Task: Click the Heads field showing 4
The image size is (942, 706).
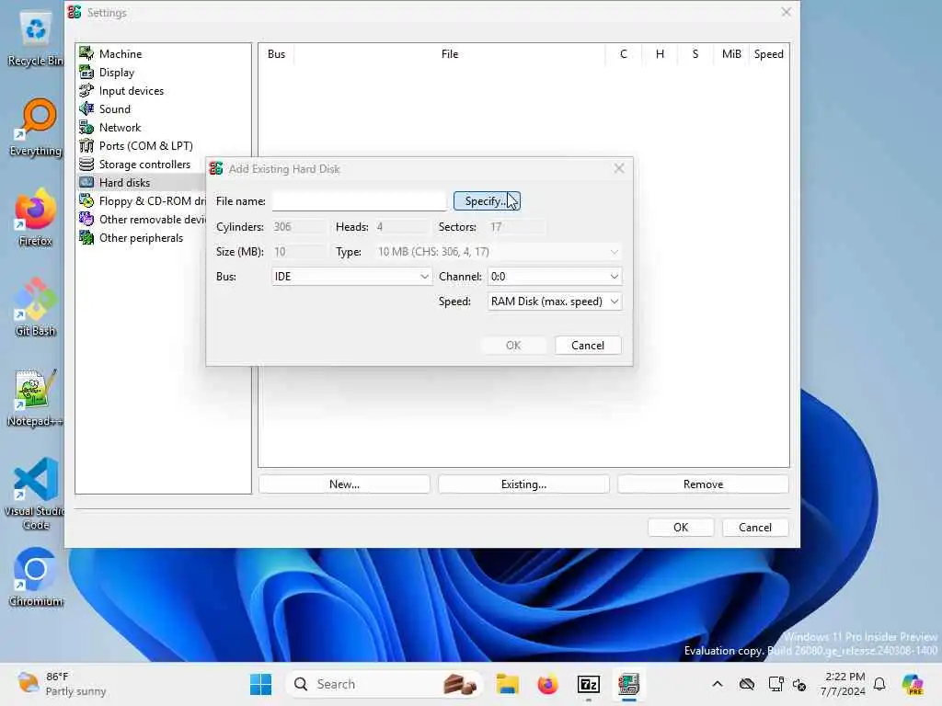Action: (x=401, y=227)
